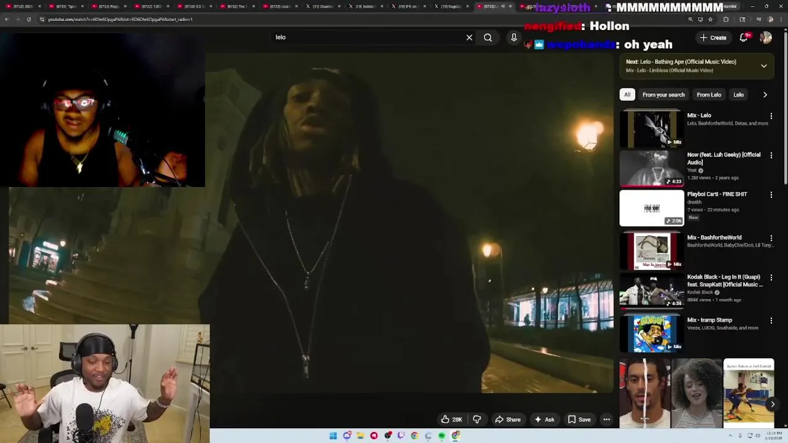Image resolution: width=788 pixels, height=443 pixels.
Task: Switch to the '(11) Doumor' X browser tab
Action: click(x=323, y=6)
